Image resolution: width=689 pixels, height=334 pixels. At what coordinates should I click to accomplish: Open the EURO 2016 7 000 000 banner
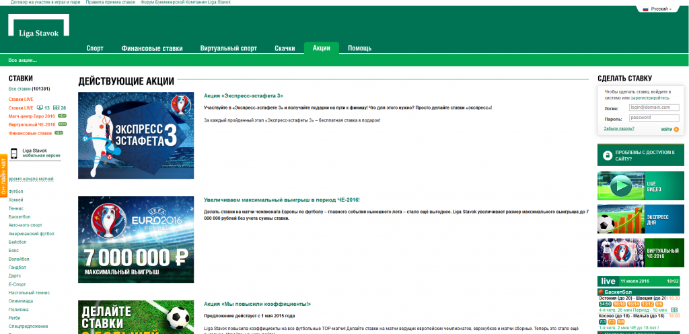[x=136, y=239]
